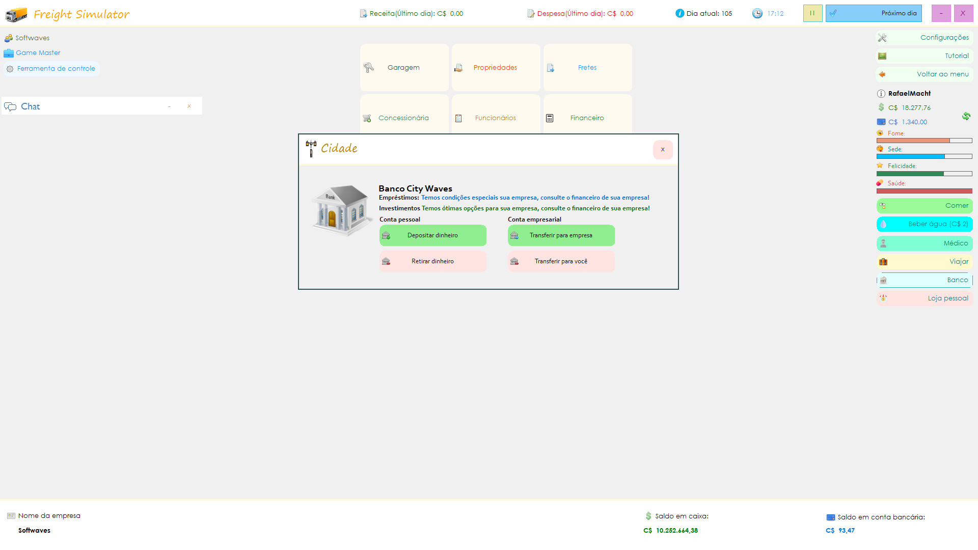Pause the game with the pause button
The image size is (978, 550).
pyautogui.click(x=812, y=13)
